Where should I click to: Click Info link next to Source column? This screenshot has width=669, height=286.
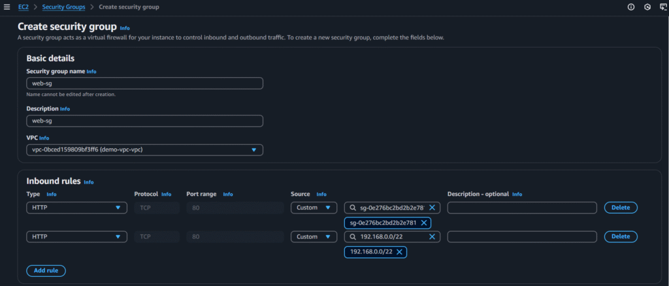point(321,195)
